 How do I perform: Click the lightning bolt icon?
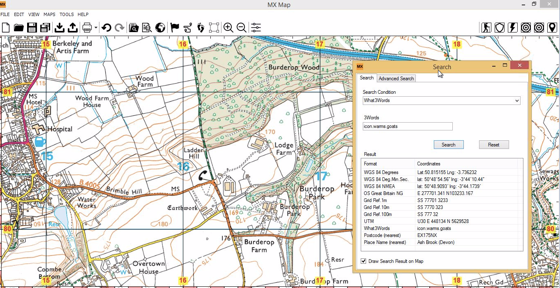tap(512, 28)
